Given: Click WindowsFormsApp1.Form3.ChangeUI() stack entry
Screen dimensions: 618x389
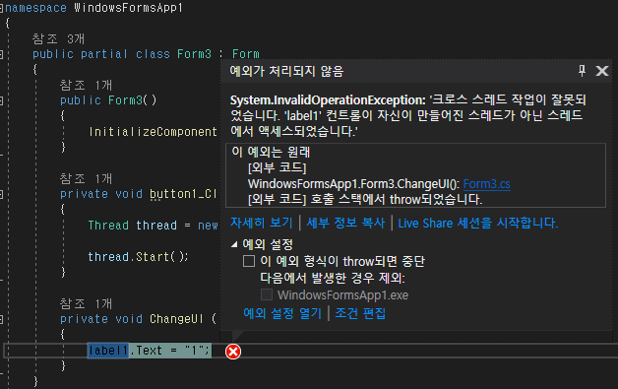Looking at the screenshot, I should point(353,184).
